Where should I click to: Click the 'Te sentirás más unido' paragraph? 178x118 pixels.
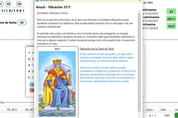coord(86,39)
